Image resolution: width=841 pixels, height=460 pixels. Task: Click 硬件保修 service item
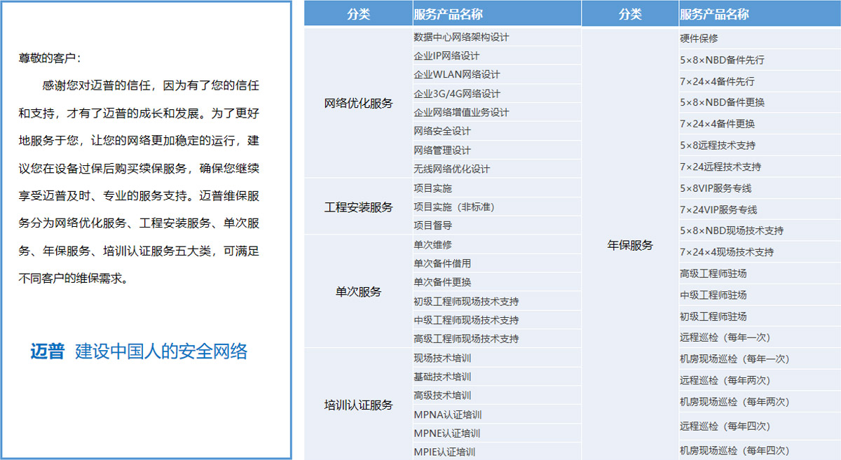point(699,39)
